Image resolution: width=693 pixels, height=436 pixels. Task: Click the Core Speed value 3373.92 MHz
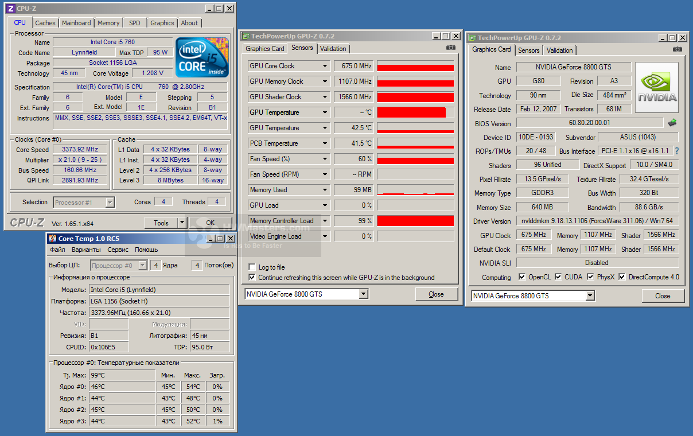pyautogui.click(x=79, y=149)
